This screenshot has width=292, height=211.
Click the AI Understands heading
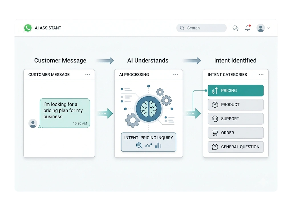148,60
